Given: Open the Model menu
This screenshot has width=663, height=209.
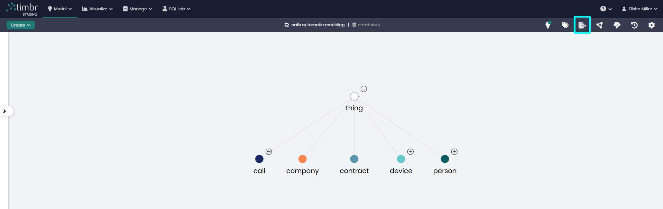Looking at the screenshot, I should (60, 9).
